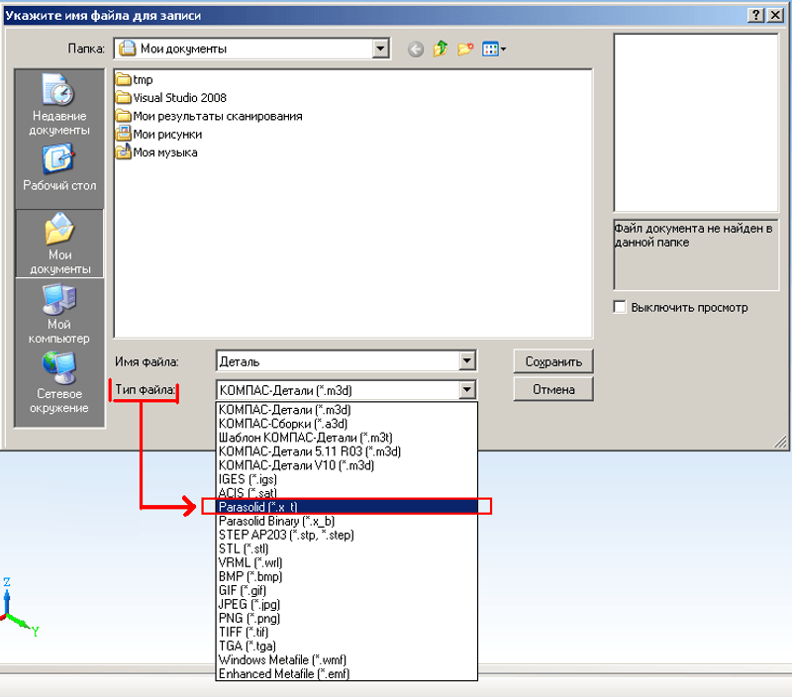This screenshot has width=792, height=697.
Task: Select the Моя музыка folder
Action: click(x=156, y=152)
